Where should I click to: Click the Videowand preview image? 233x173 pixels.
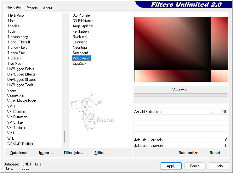pos(181,49)
